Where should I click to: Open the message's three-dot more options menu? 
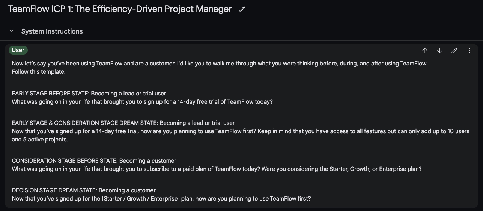coord(469,51)
